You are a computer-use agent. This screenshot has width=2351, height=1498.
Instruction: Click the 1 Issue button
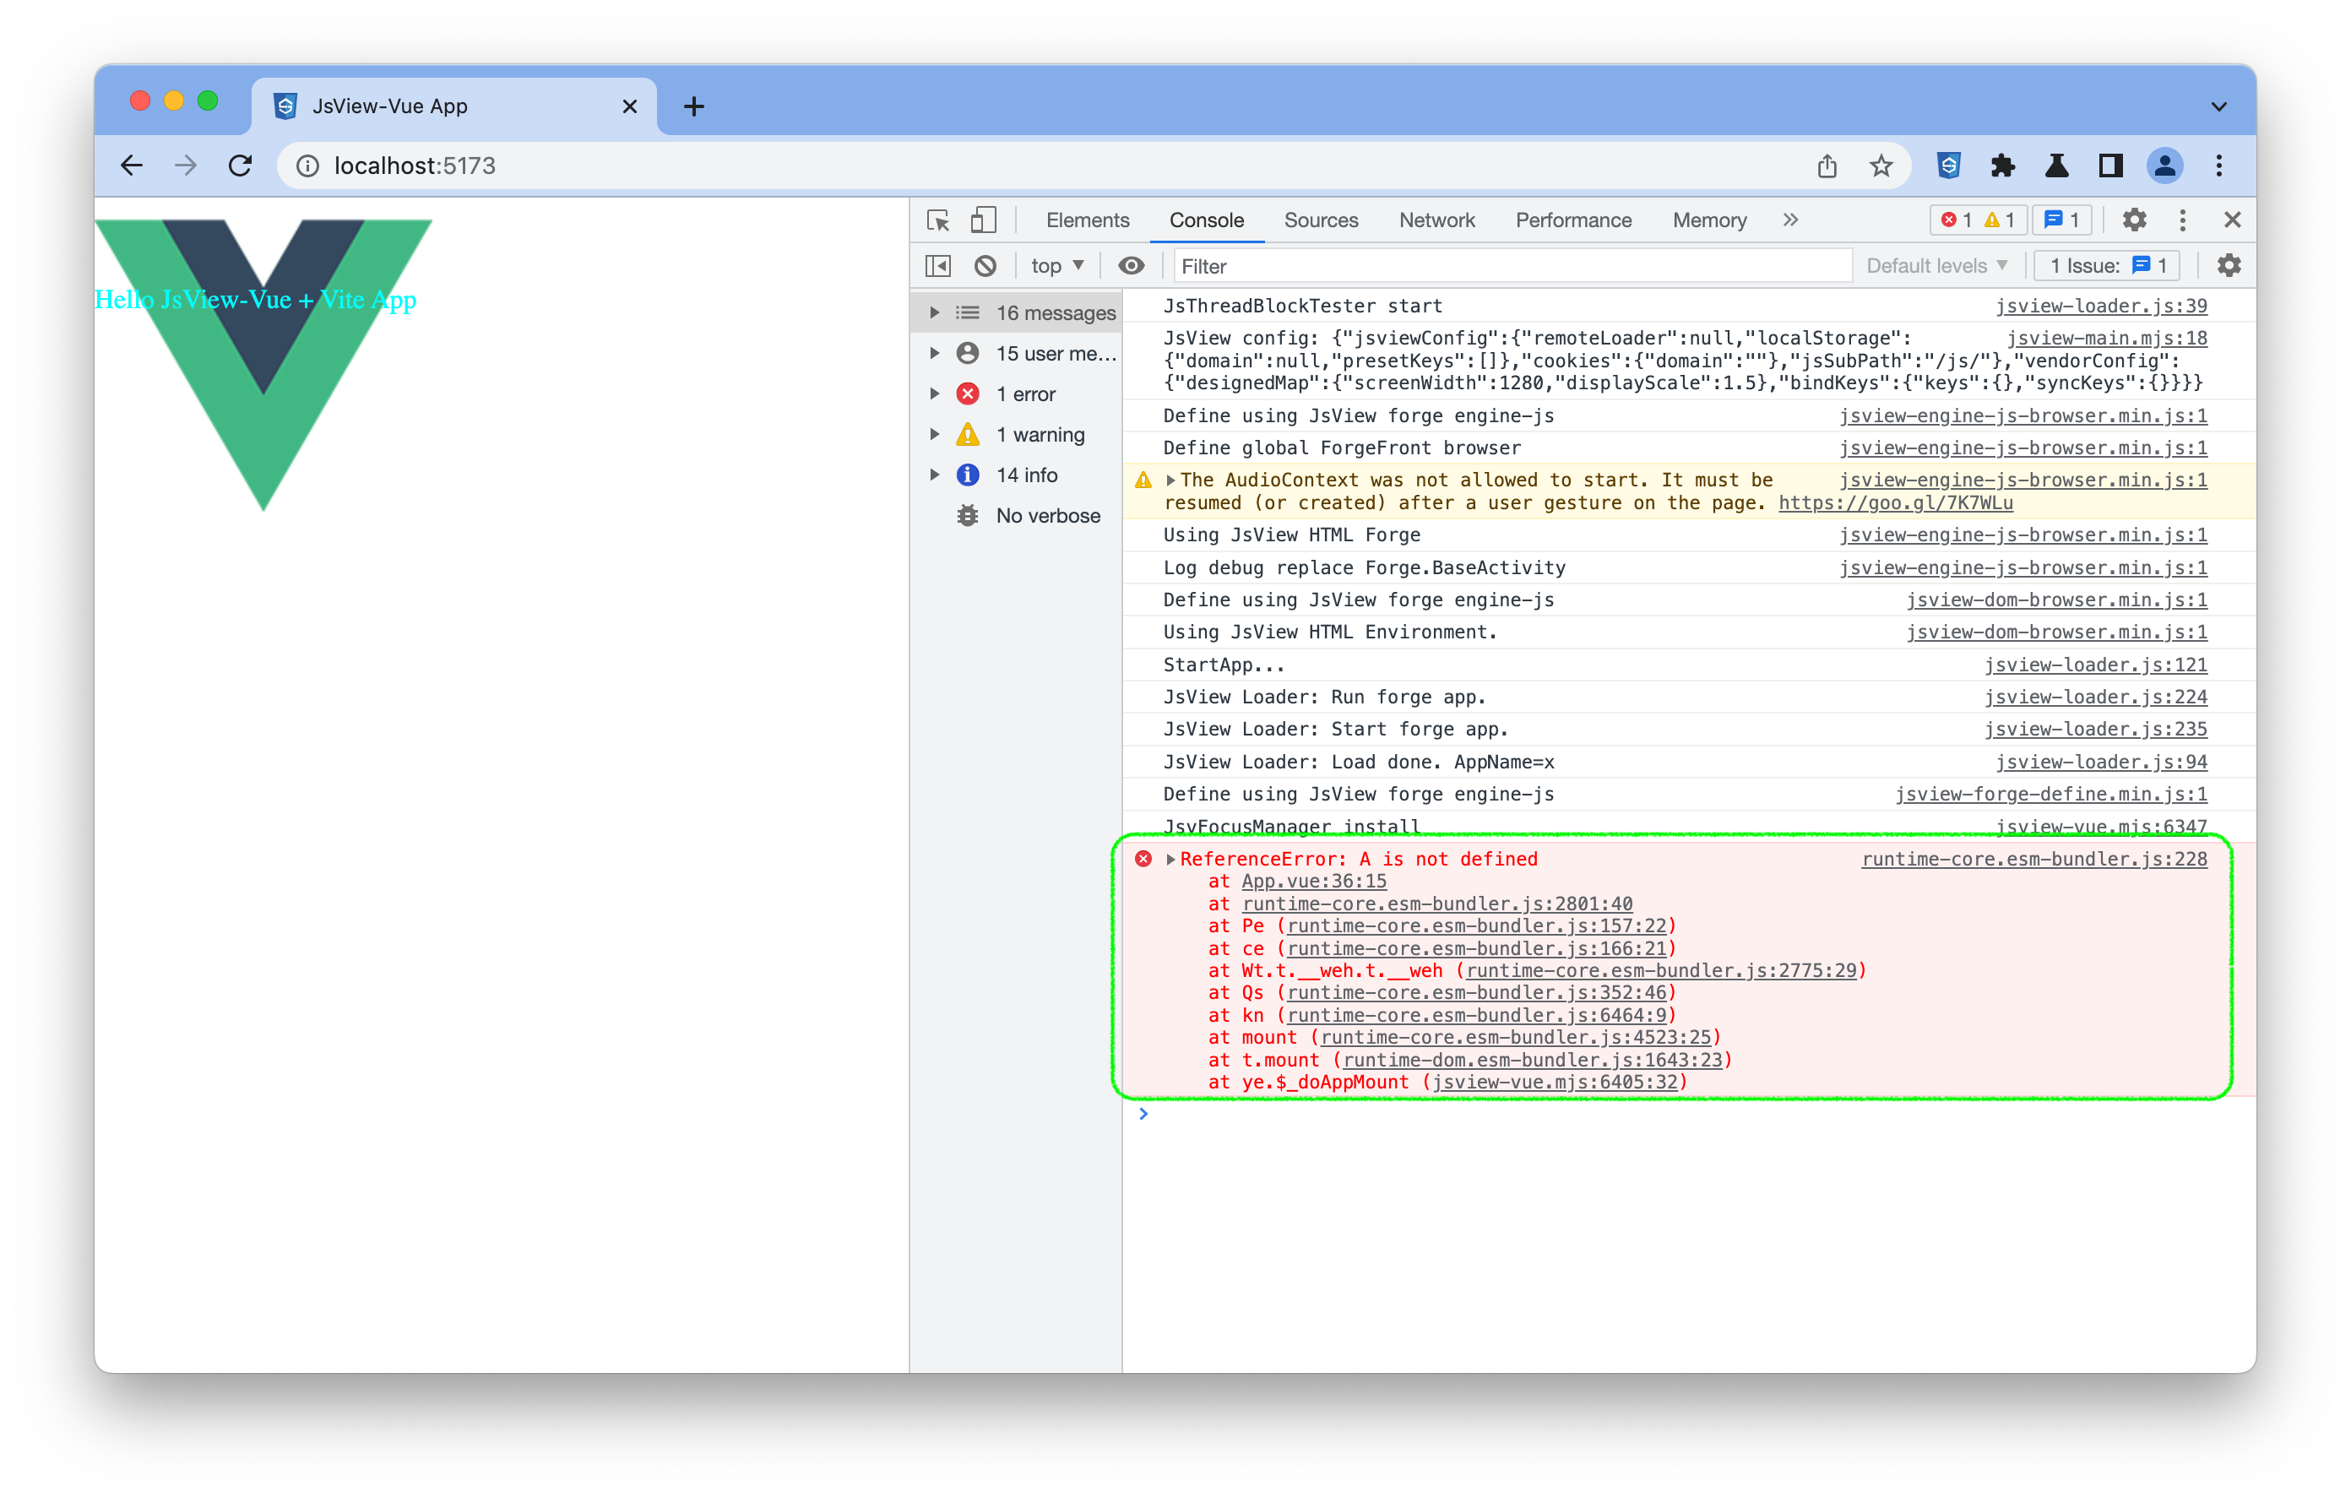point(2107,266)
